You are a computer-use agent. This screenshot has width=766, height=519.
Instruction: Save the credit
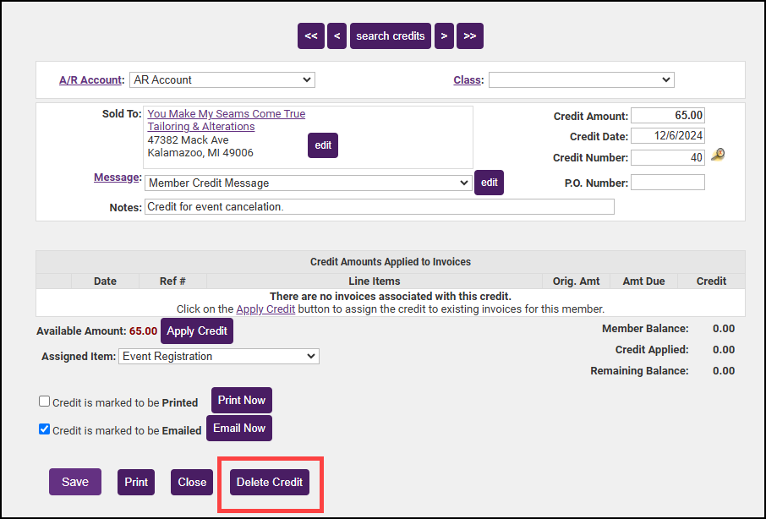(x=74, y=482)
